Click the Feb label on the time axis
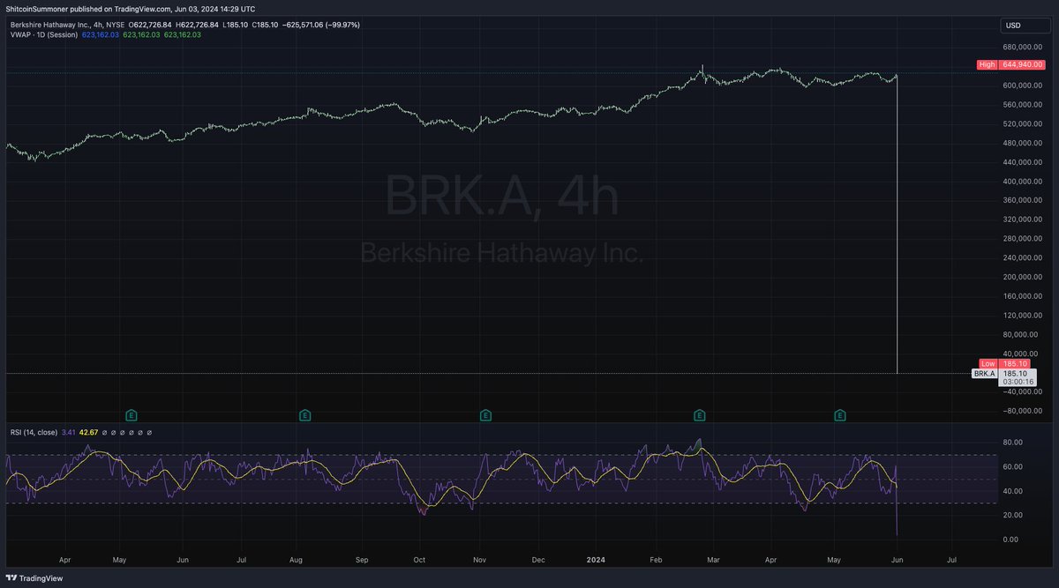Viewport: 1059px width, 588px height. 655,560
